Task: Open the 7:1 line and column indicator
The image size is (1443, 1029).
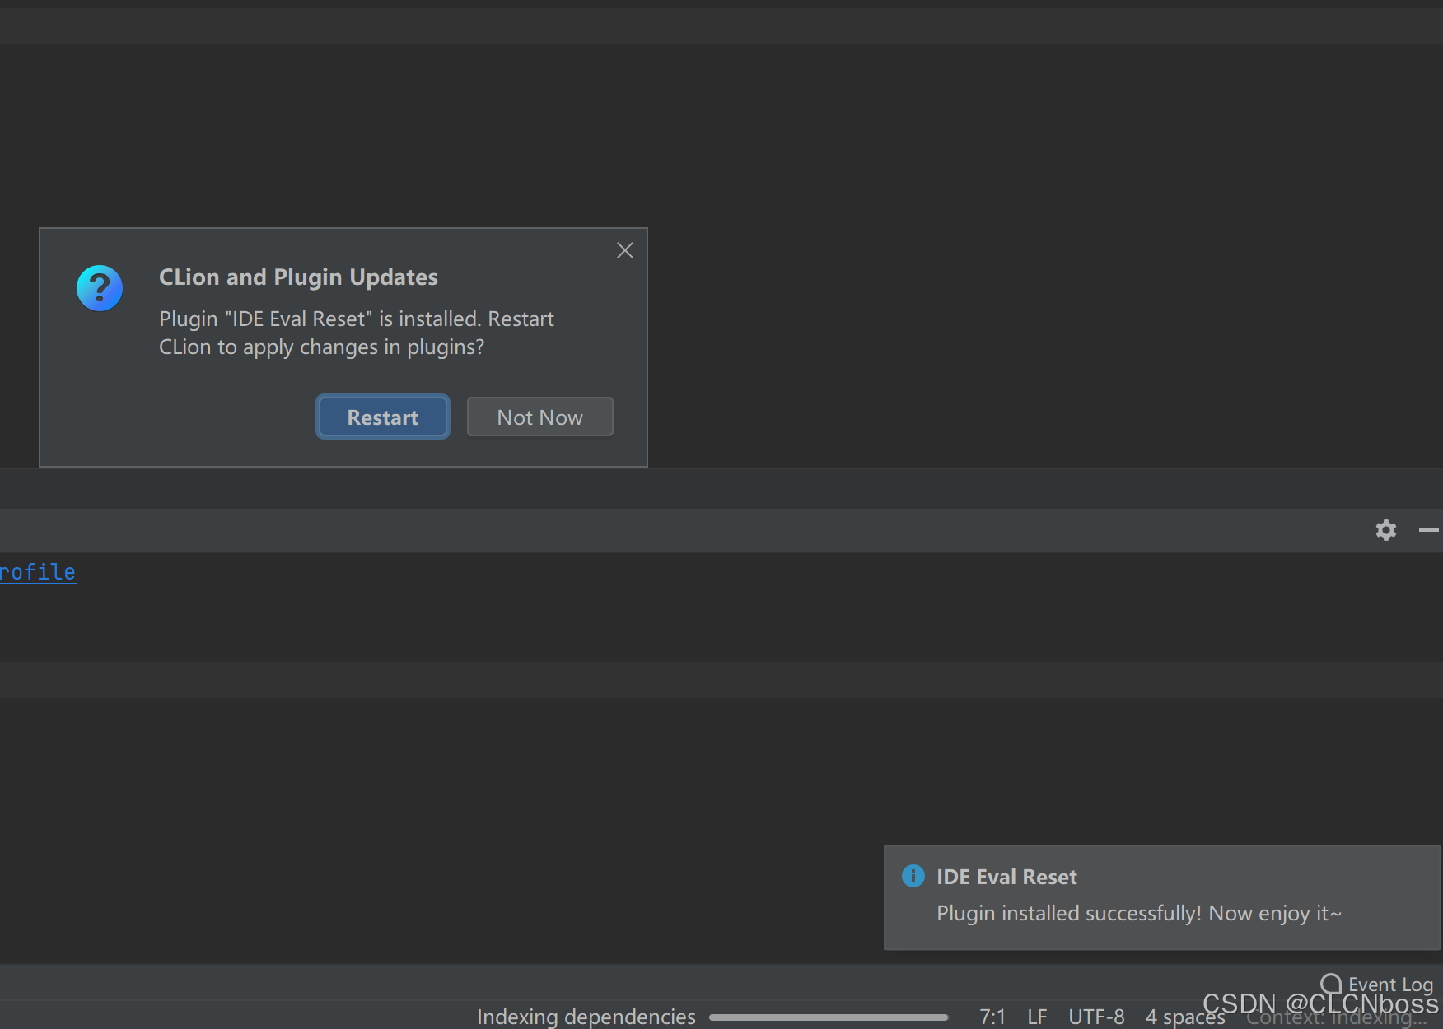Action: 992,1017
